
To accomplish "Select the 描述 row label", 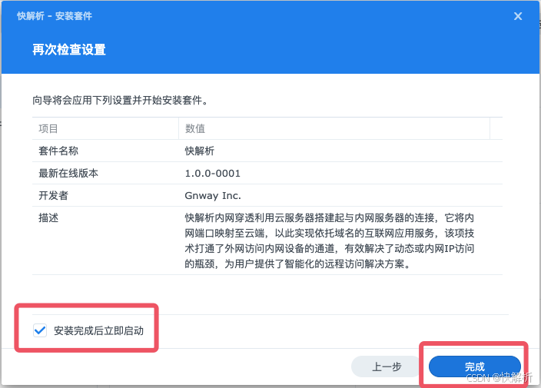I will pos(48,218).
